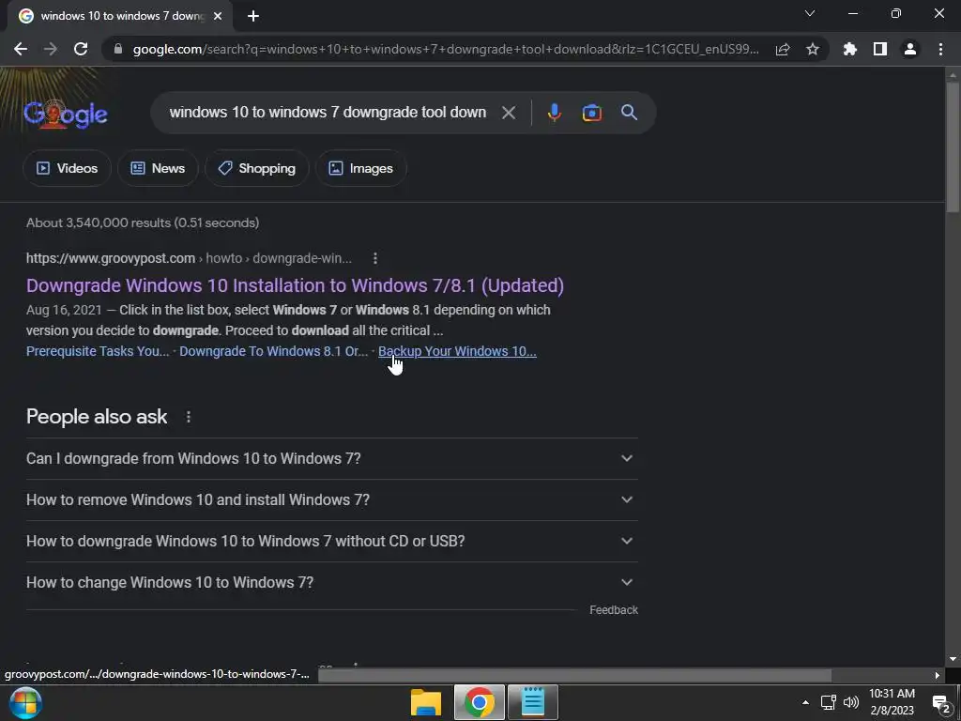This screenshot has height=721, width=961.
Task: Open Downgrade Windows 10 Installation result
Action: point(295,285)
